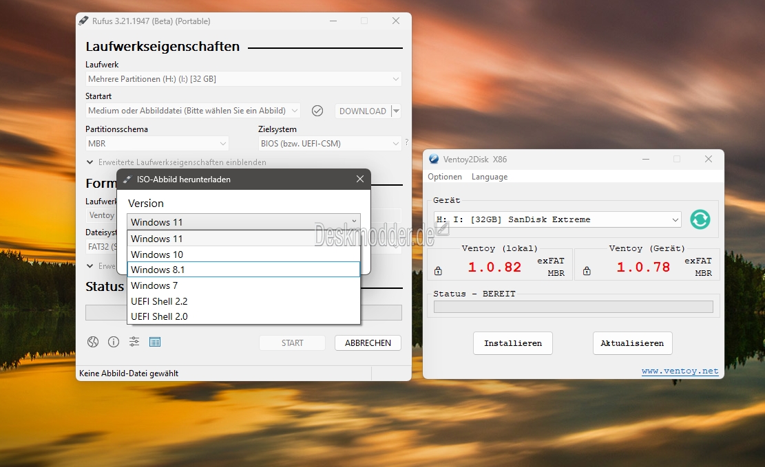The height and width of the screenshot is (467, 765).
Task: Click the Installieren button in Ventoy2Disk
Action: point(513,343)
